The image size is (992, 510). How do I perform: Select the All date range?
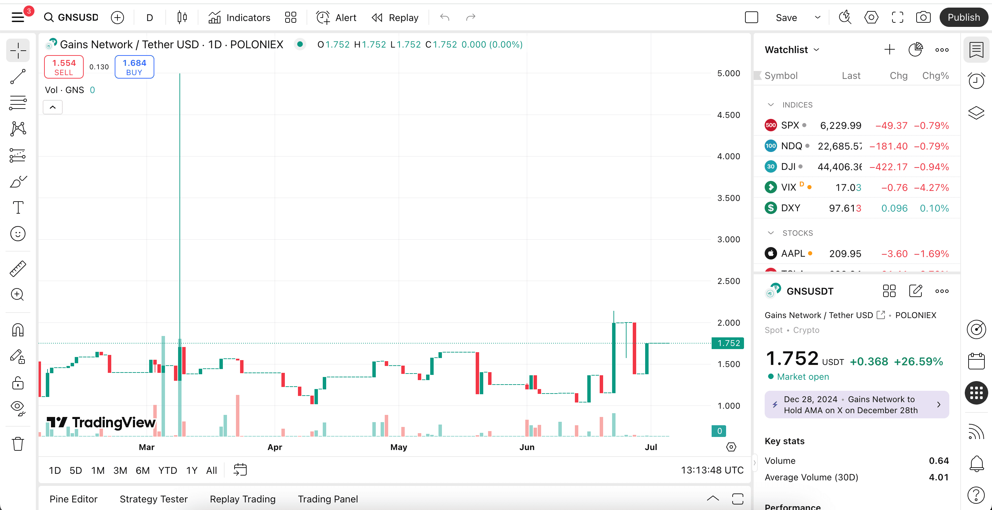211,470
